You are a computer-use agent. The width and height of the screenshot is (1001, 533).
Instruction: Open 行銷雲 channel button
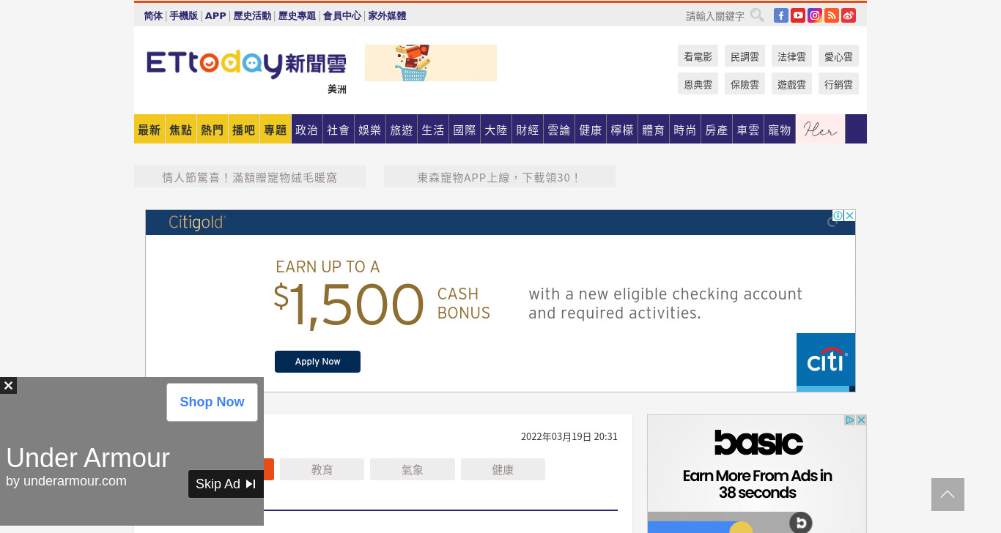[838, 83]
